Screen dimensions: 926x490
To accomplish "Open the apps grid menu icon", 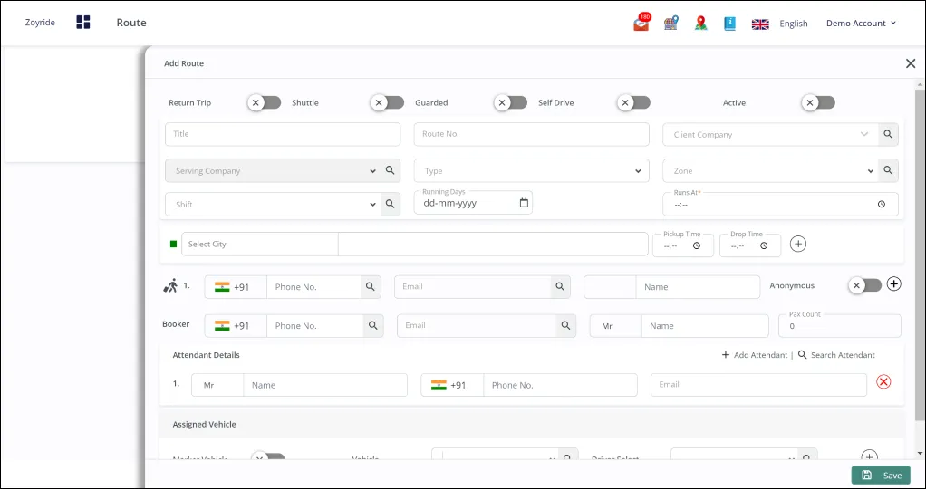I will 83,23.
